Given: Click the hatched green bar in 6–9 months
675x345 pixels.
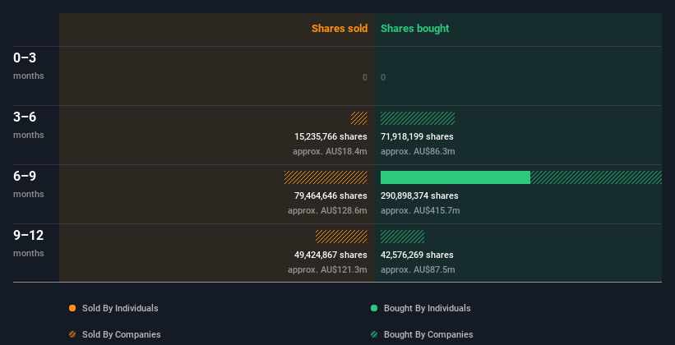Looking at the screenshot, I should [596, 177].
